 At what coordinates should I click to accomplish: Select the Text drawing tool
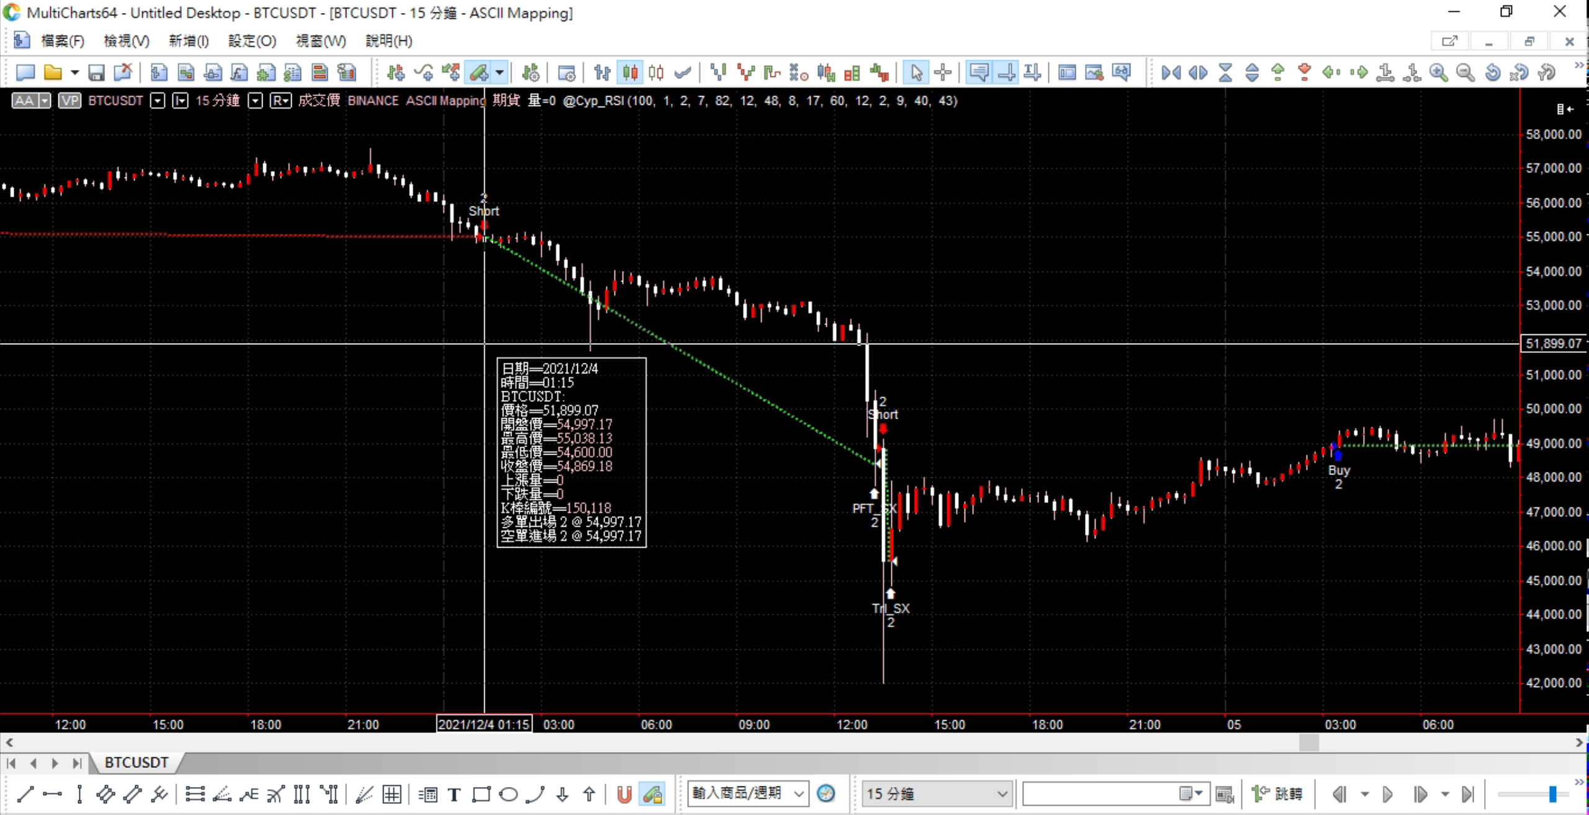[x=454, y=794]
